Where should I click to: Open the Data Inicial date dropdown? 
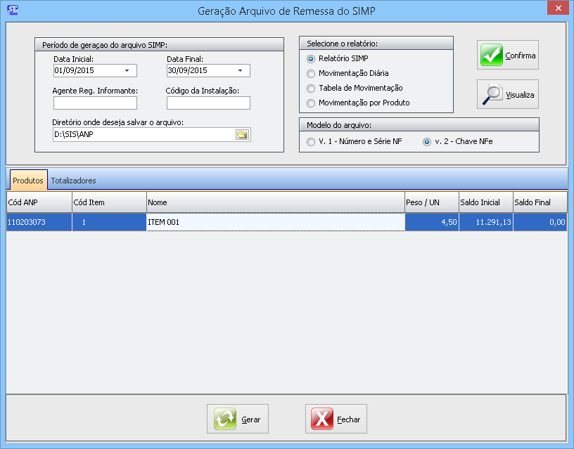pos(127,71)
